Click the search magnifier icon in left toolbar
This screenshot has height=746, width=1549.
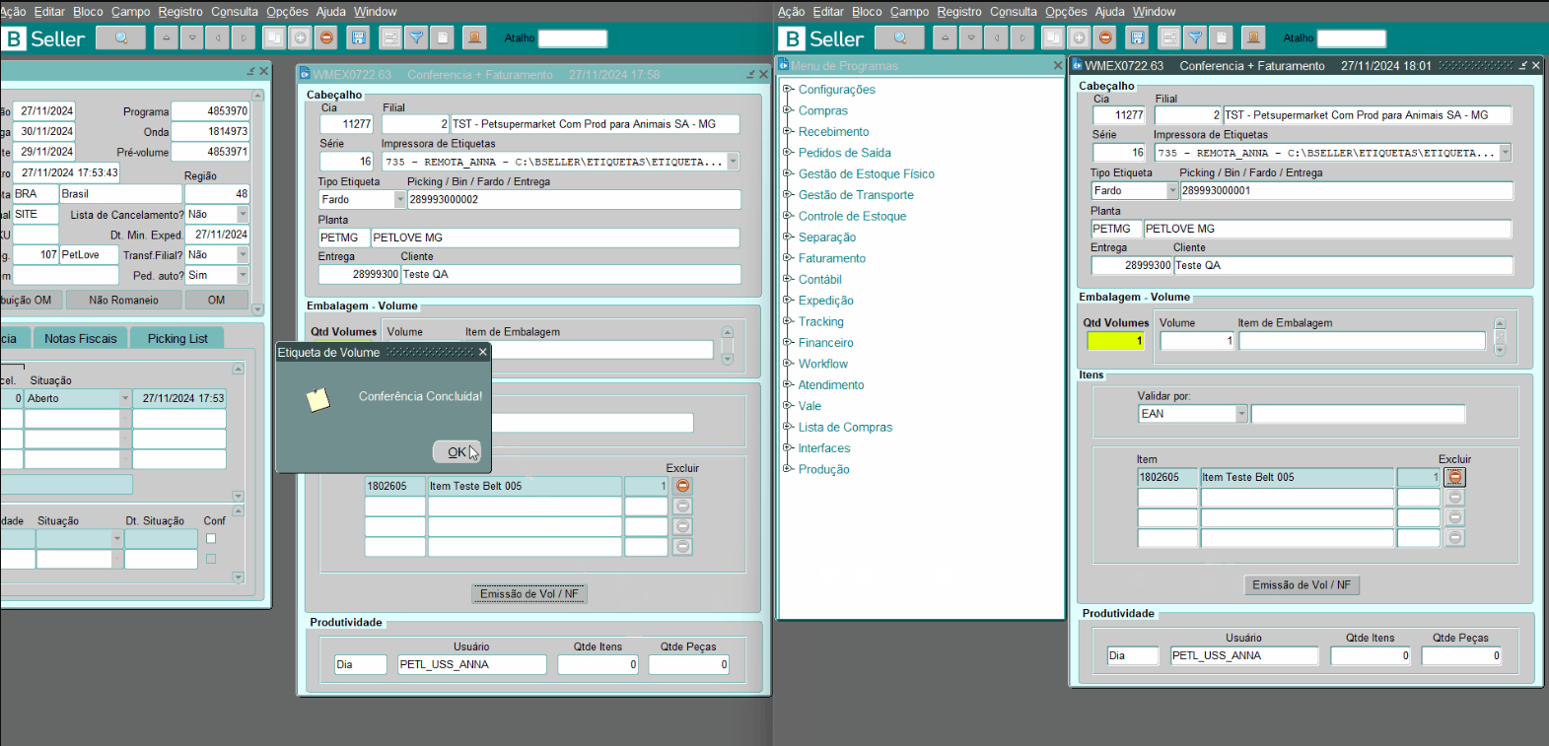[x=121, y=37]
